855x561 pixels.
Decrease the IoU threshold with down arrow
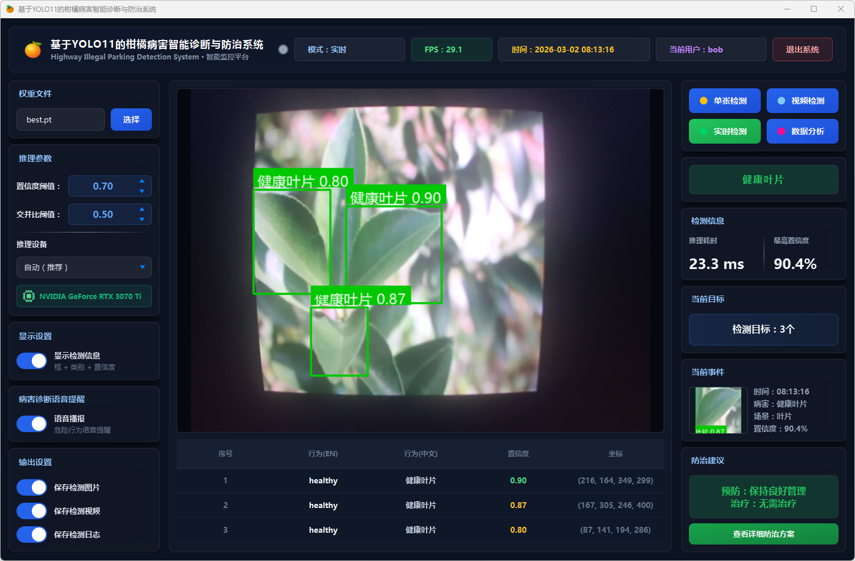click(142, 220)
